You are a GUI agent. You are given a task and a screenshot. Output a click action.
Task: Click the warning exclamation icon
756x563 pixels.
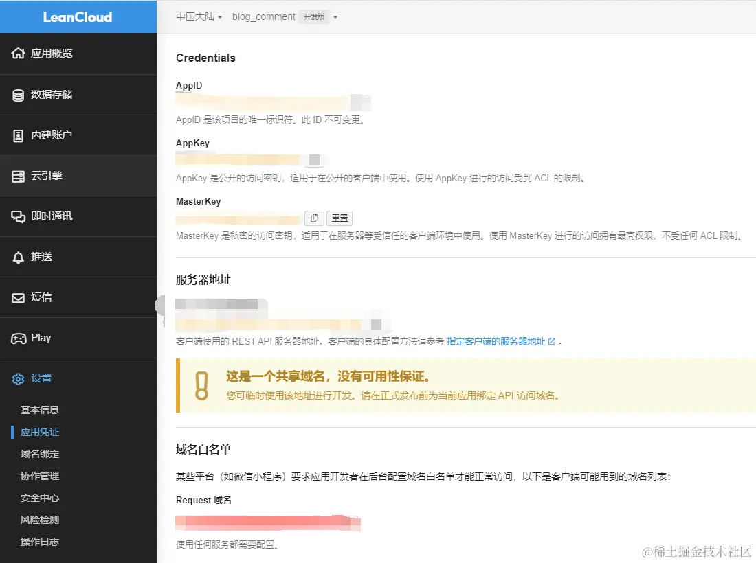point(201,386)
